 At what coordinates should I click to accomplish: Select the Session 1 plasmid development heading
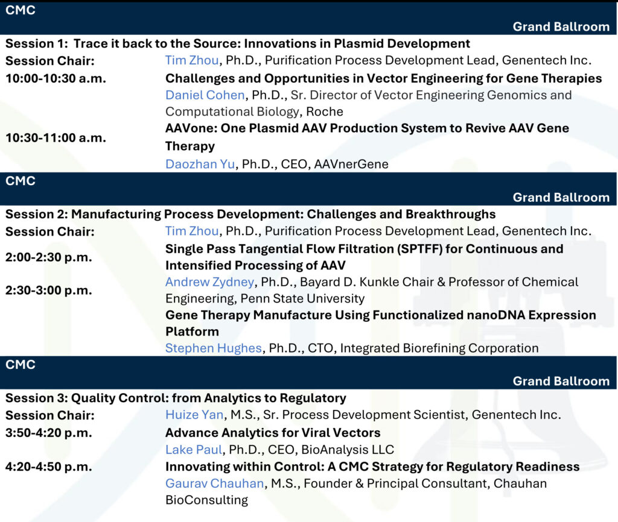click(x=238, y=43)
